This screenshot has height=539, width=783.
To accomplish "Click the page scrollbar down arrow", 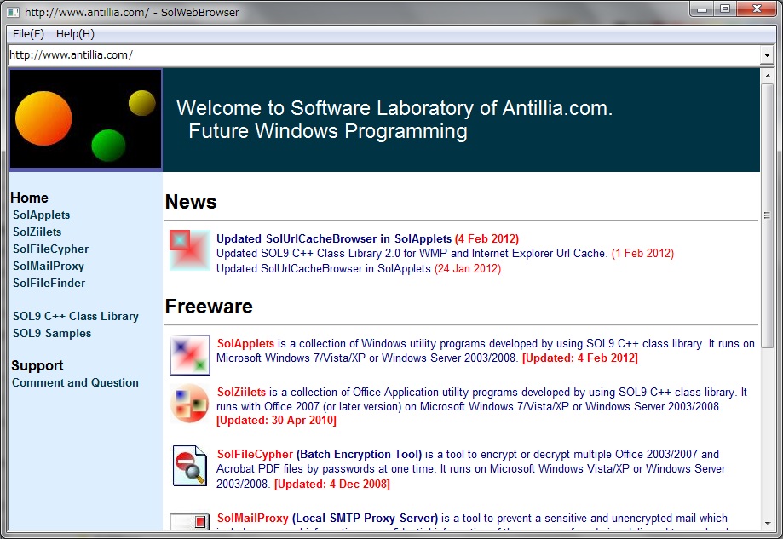I will (x=767, y=524).
